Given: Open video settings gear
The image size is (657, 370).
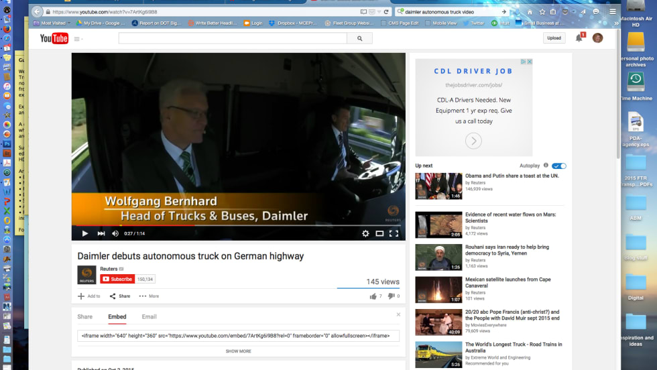Looking at the screenshot, I should tap(365, 233).
